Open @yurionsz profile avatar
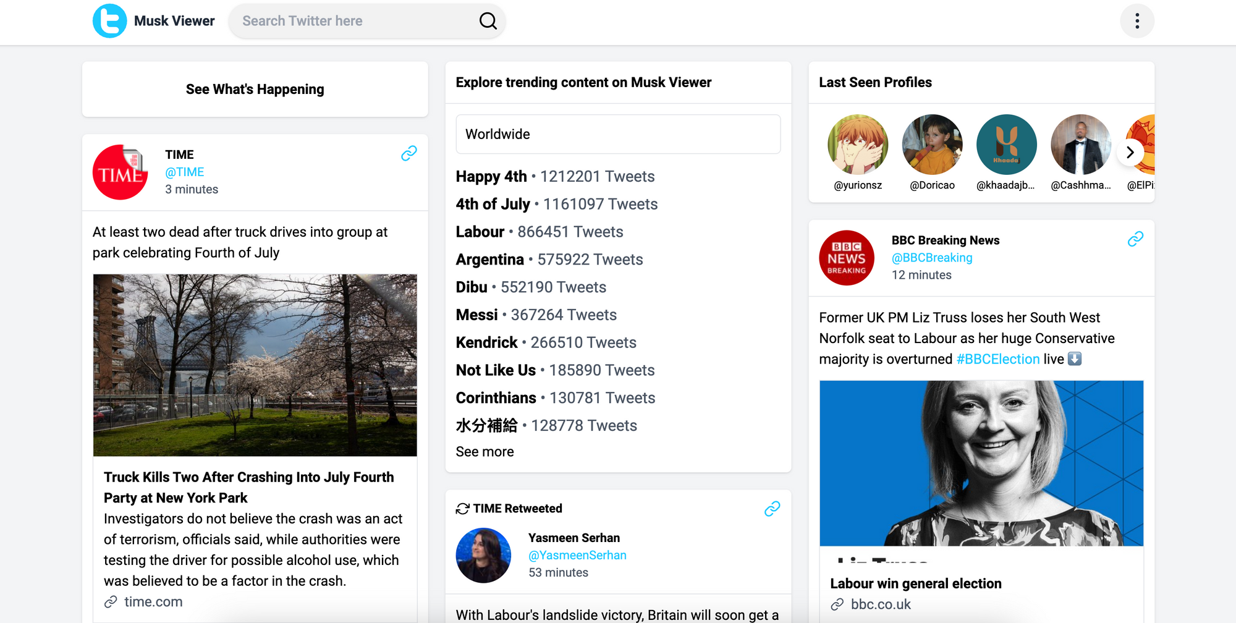The width and height of the screenshot is (1236, 623). coord(858,145)
